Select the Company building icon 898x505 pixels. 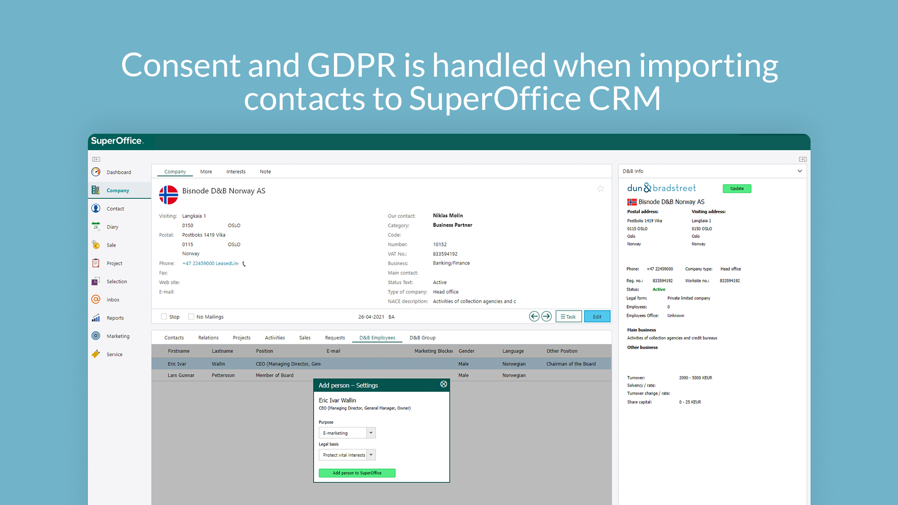[96, 190]
